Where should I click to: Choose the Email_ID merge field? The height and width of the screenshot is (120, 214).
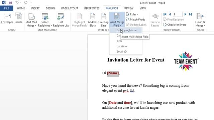126,52
